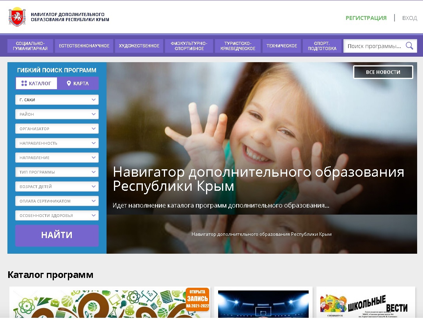The image size is (423, 319).
Task: Click the Вход login link
Action: 409,18
